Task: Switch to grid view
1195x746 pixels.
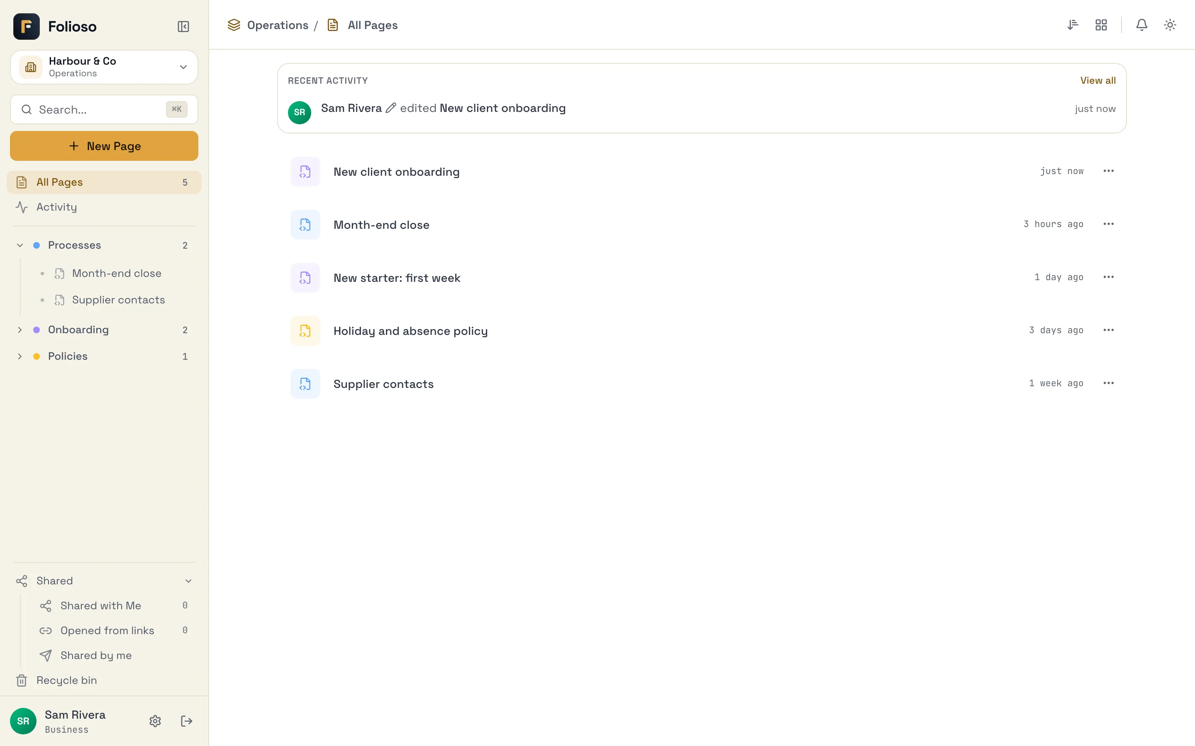Action: pos(1101,25)
